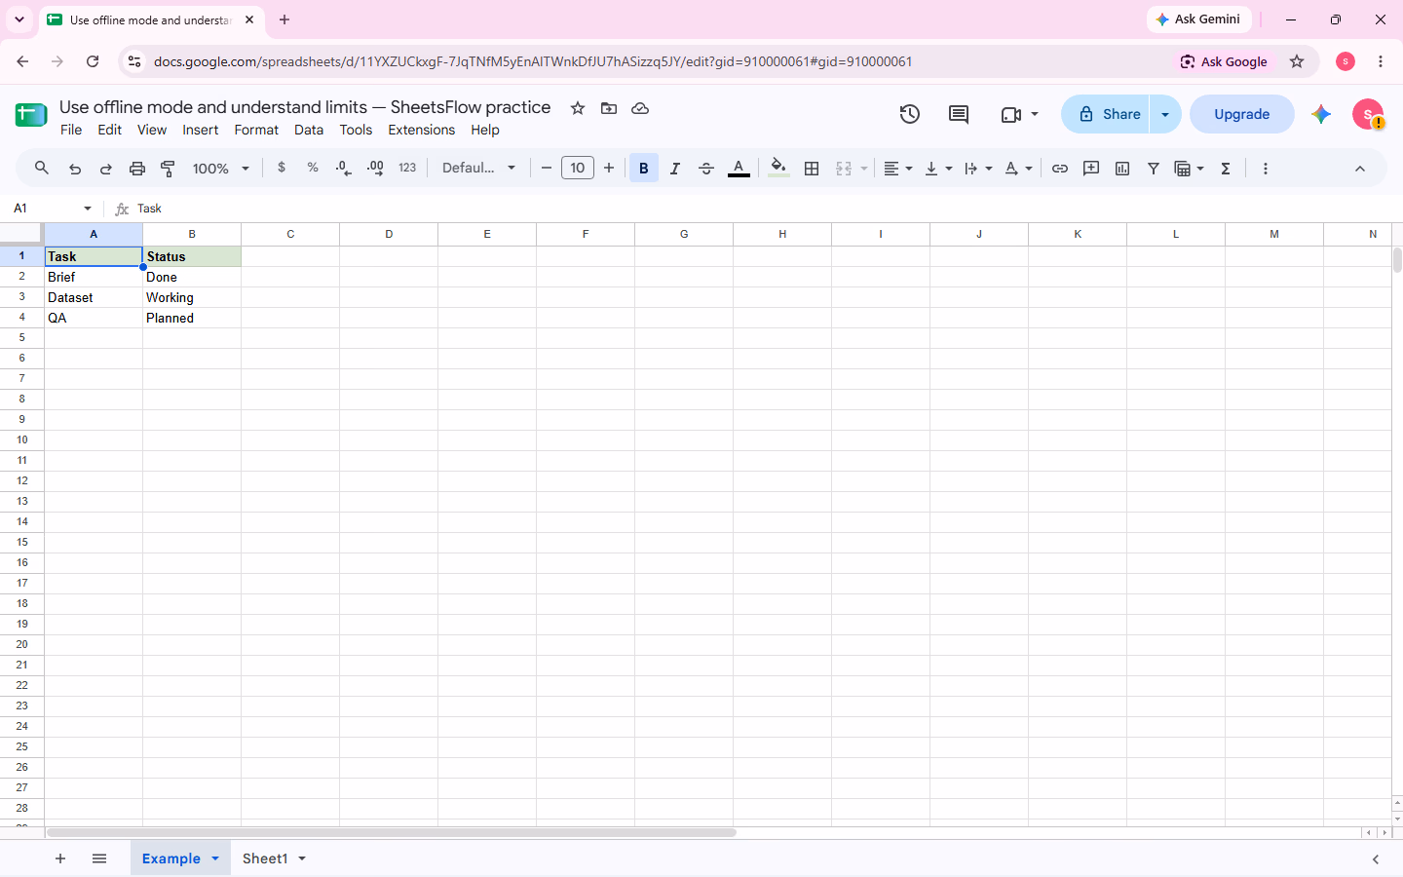This screenshot has width=1403, height=877.
Task: Open the Extensions menu
Action: [x=422, y=130]
